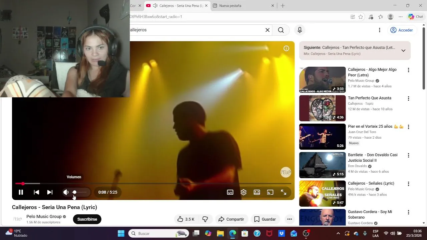Screen dimensions: 427x240
Task: Show video info card icon
Action: coord(286,48)
